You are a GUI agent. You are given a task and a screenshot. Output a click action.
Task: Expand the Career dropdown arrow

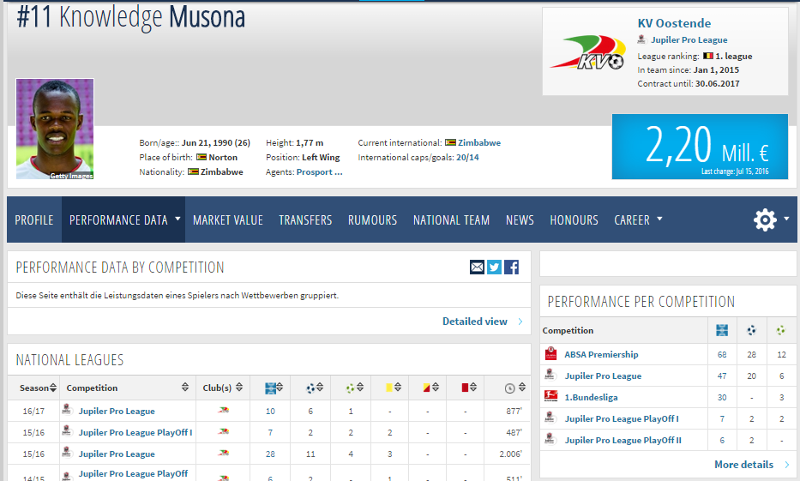coord(659,219)
